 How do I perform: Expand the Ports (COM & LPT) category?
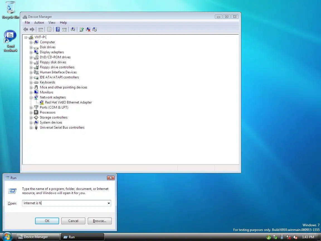pos(31,108)
